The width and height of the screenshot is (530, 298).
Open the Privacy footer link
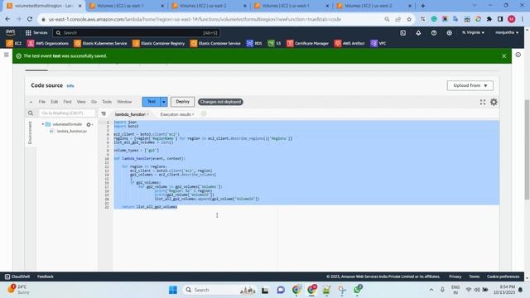[x=455, y=276]
